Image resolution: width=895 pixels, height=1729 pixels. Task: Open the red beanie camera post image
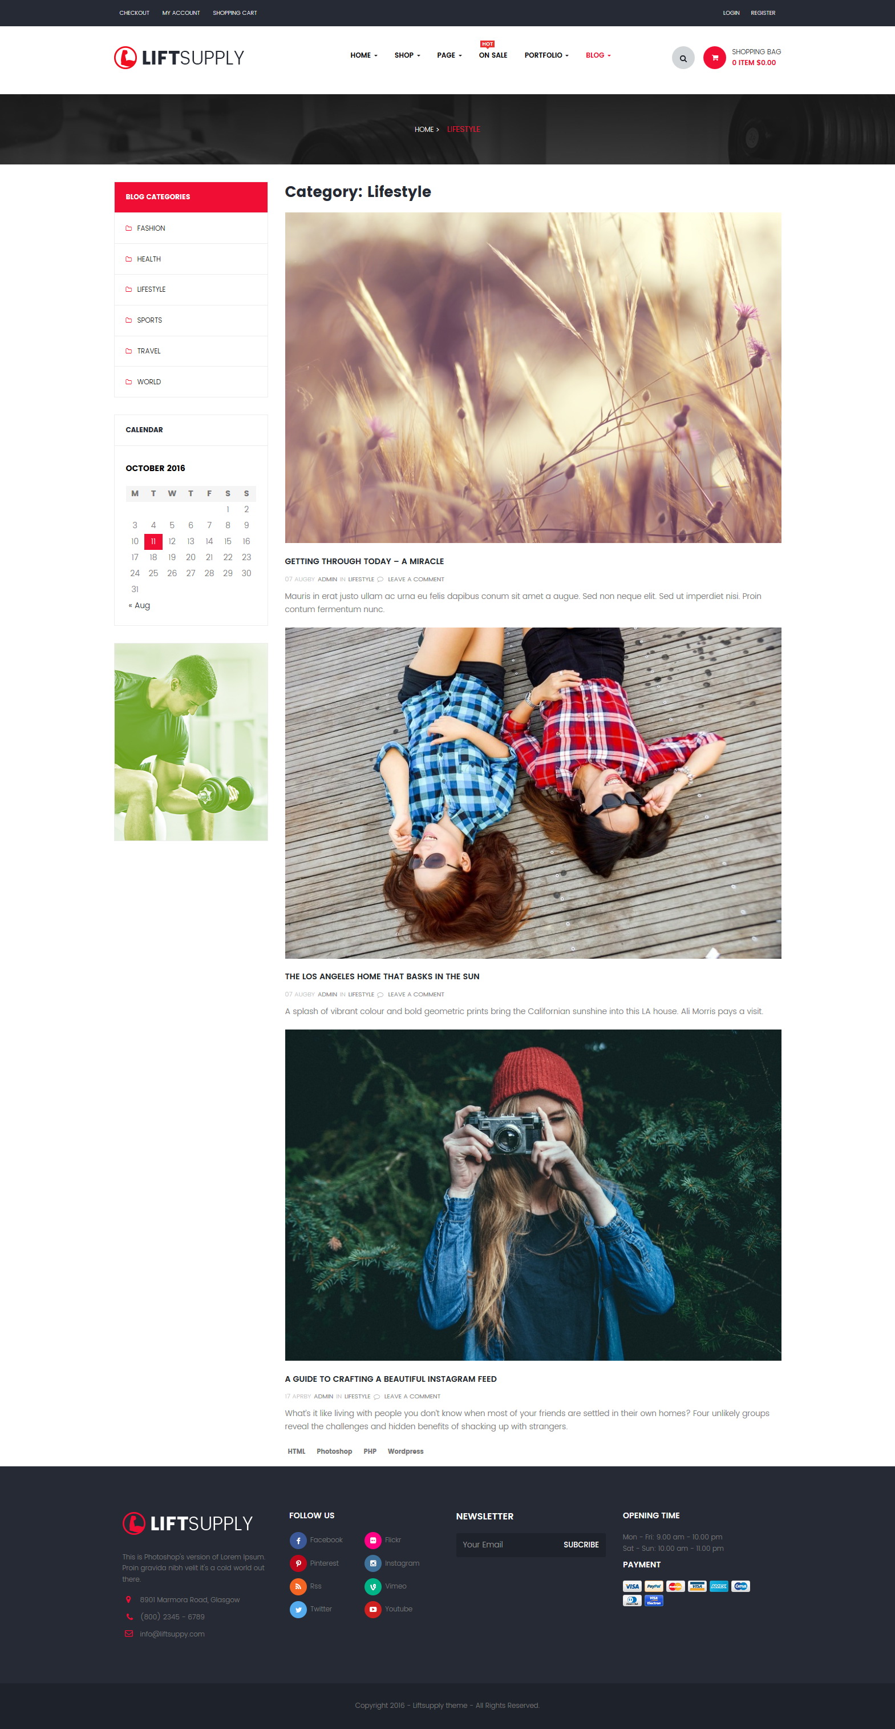[x=533, y=1195]
